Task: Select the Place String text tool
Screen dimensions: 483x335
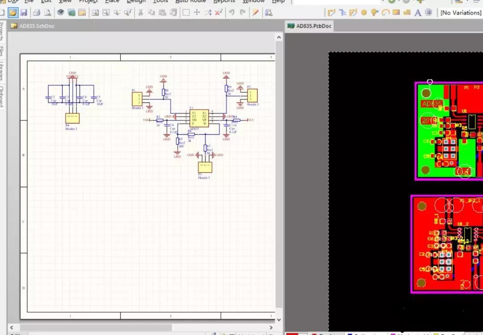Action: 418,13
